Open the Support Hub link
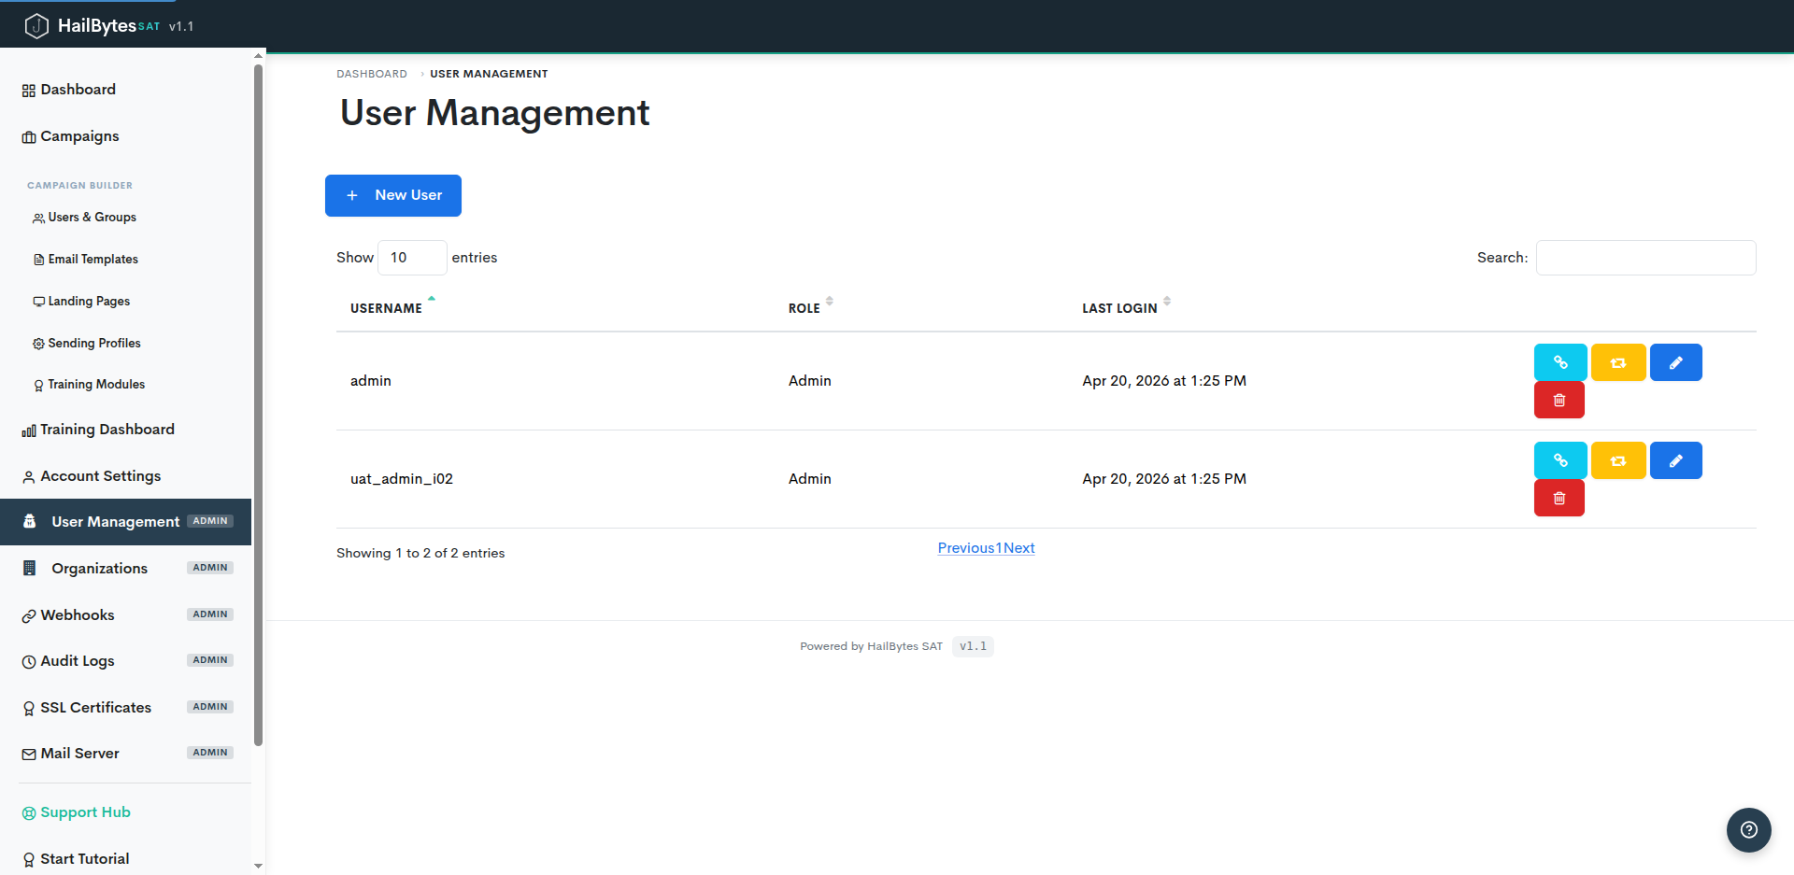The image size is (1794, 875). (85, 812)
